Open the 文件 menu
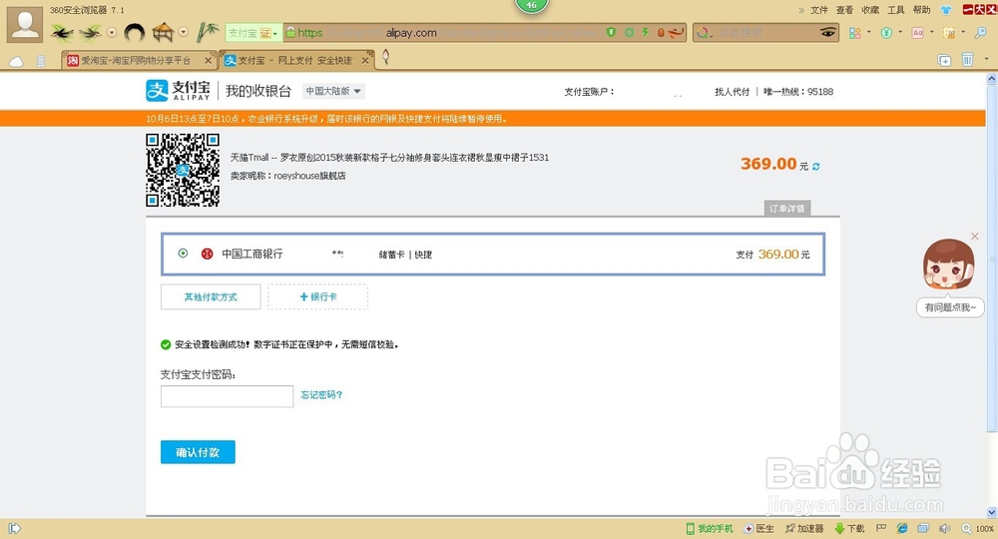Screen dimensions: 998x539 pyautogui.click(x=819, y=10)
